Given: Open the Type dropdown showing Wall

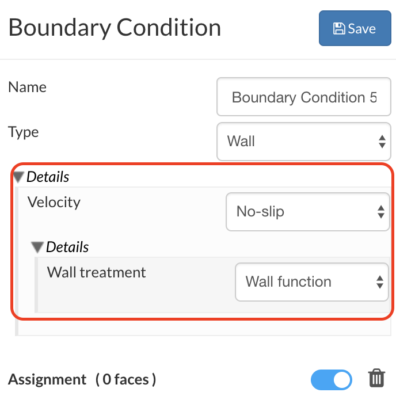Looking at the screenshot, I should (x=303, y=141).
